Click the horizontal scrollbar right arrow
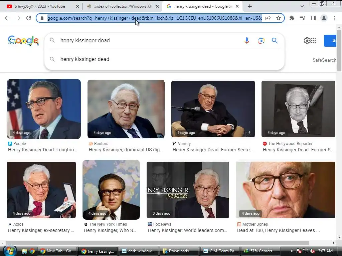 (x=333, y=243)
